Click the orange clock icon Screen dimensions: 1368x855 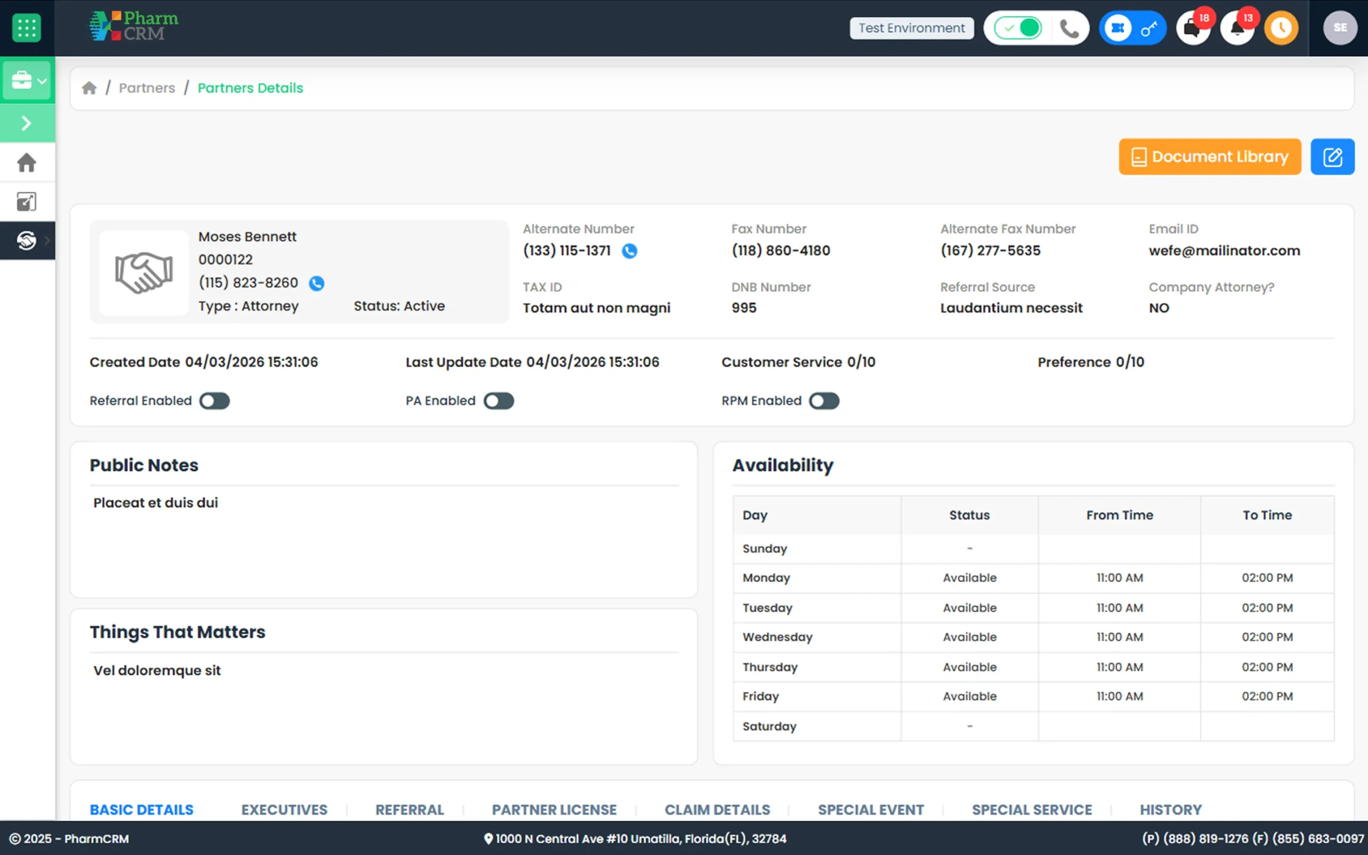coord(1281,28)
